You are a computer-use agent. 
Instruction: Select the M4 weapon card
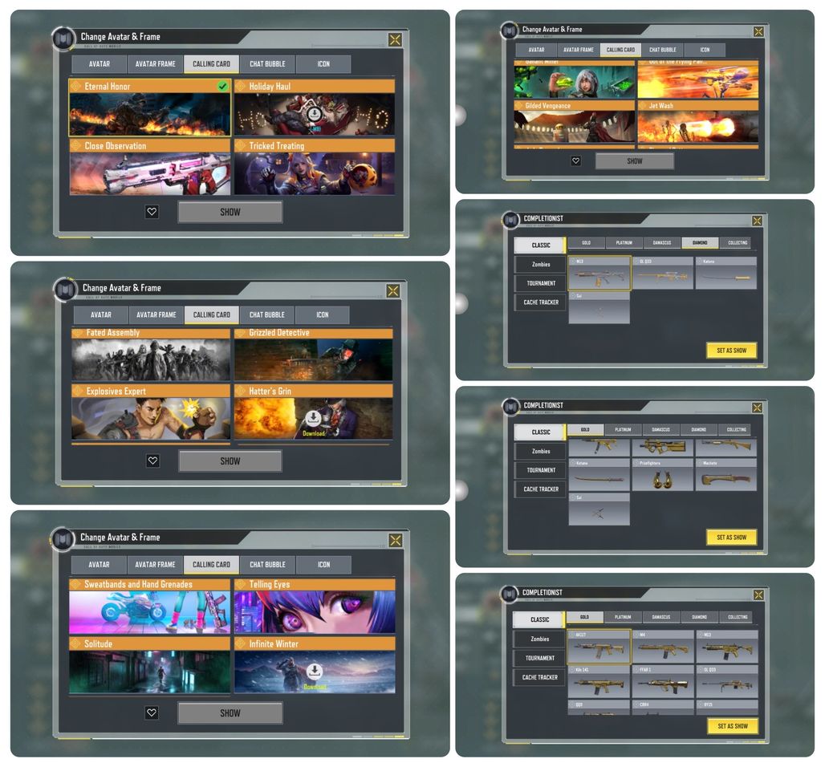(x=663, y=647)
